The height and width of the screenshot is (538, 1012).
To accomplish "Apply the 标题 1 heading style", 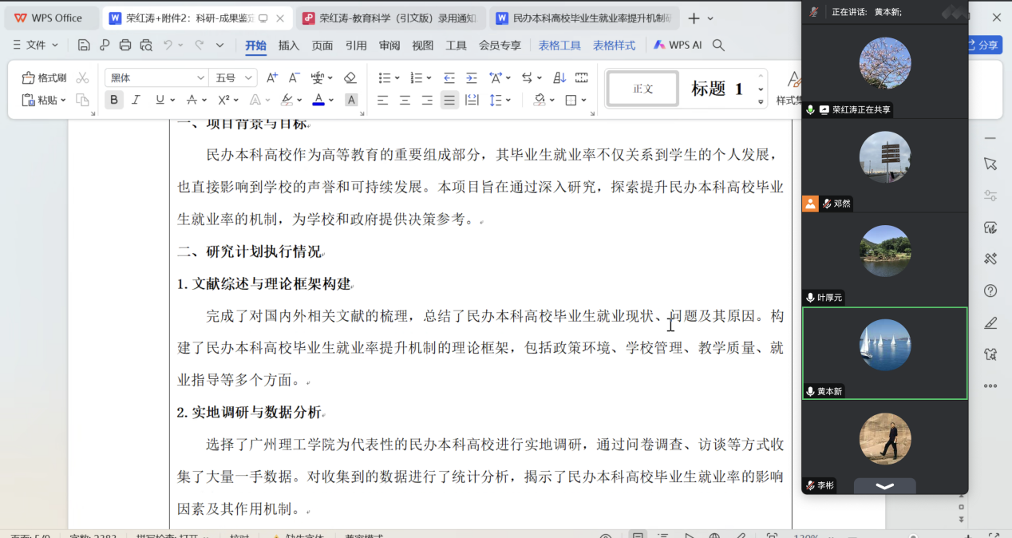I will (717, 89).
